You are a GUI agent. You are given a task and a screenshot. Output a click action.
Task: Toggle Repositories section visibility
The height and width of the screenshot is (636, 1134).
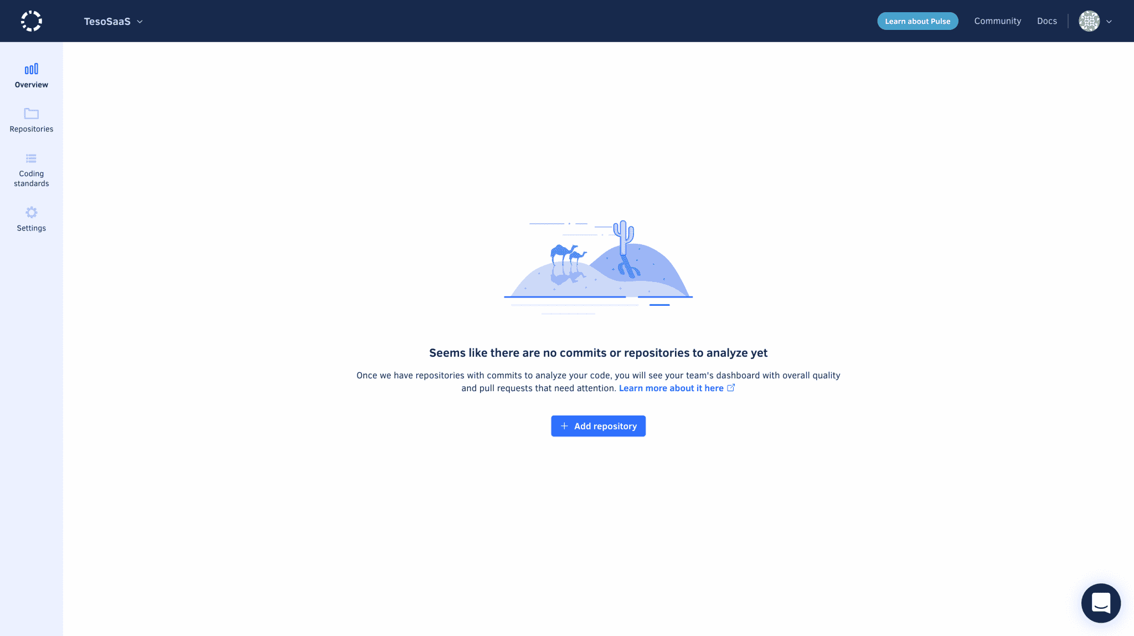[x=31, y=119]
